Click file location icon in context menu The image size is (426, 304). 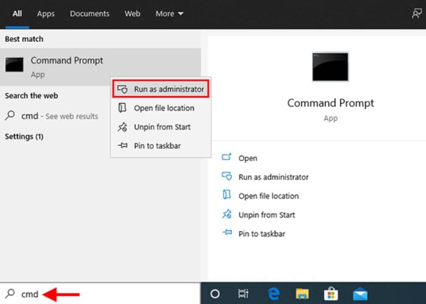(122, 108)
